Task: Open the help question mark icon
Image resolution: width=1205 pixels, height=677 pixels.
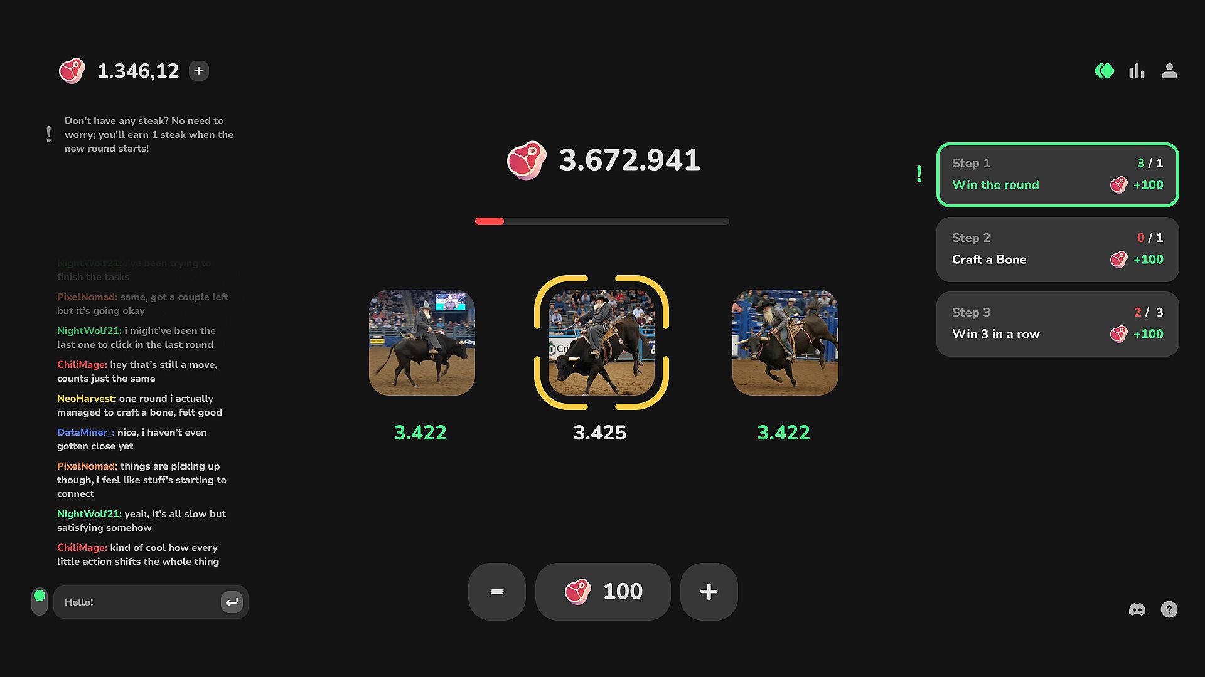Action: [1169, 609]
